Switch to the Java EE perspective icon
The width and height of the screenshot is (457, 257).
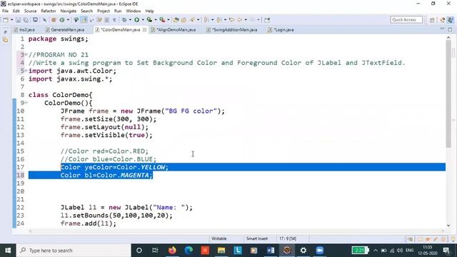pyautogui.click(x=443, y=20)
